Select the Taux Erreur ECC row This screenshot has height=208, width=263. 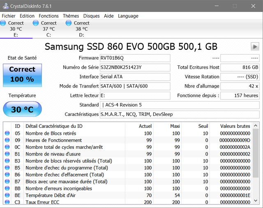pos(128,201)
